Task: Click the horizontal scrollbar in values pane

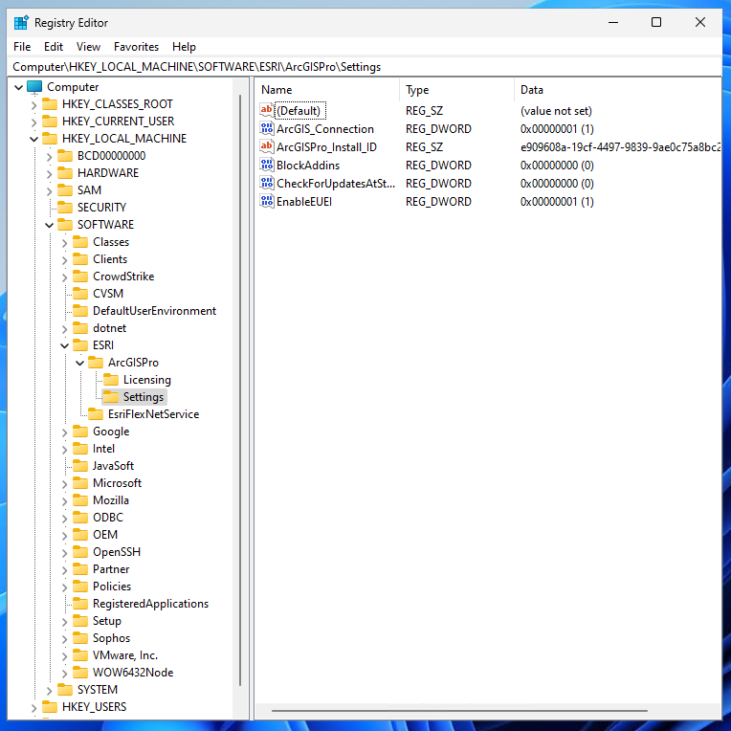Action: [459, 711]
